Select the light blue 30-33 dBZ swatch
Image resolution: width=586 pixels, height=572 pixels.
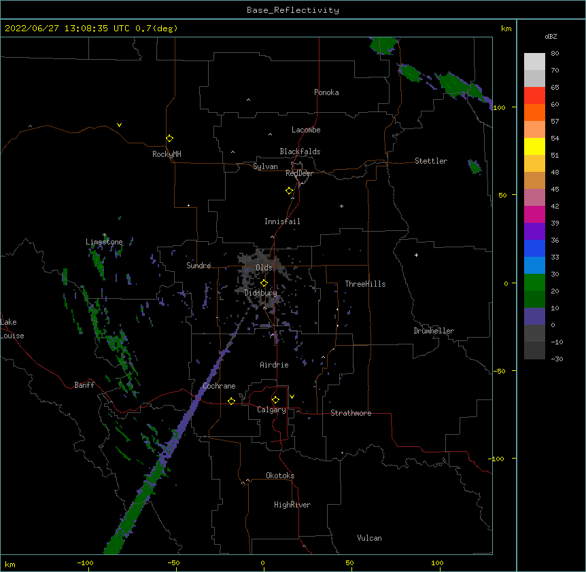534,265
